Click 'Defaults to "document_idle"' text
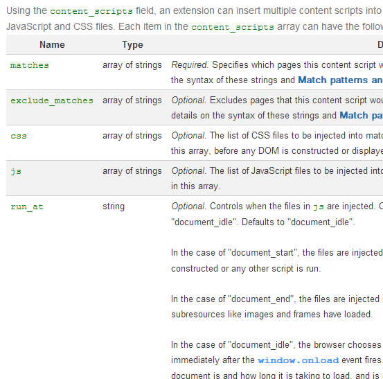The image size is (383, 379). [x=298, y=222]
